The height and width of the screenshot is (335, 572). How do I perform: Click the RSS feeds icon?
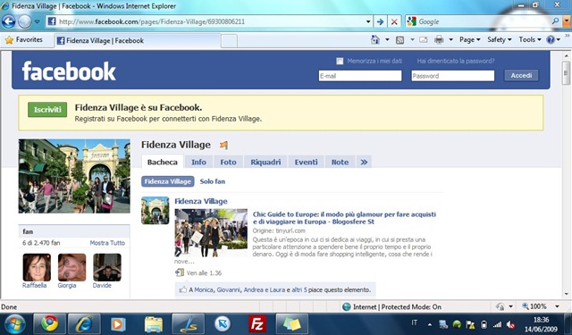tap(400, 39)
